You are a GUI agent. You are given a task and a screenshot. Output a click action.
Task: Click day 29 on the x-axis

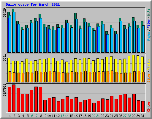[x=134, y=116]
